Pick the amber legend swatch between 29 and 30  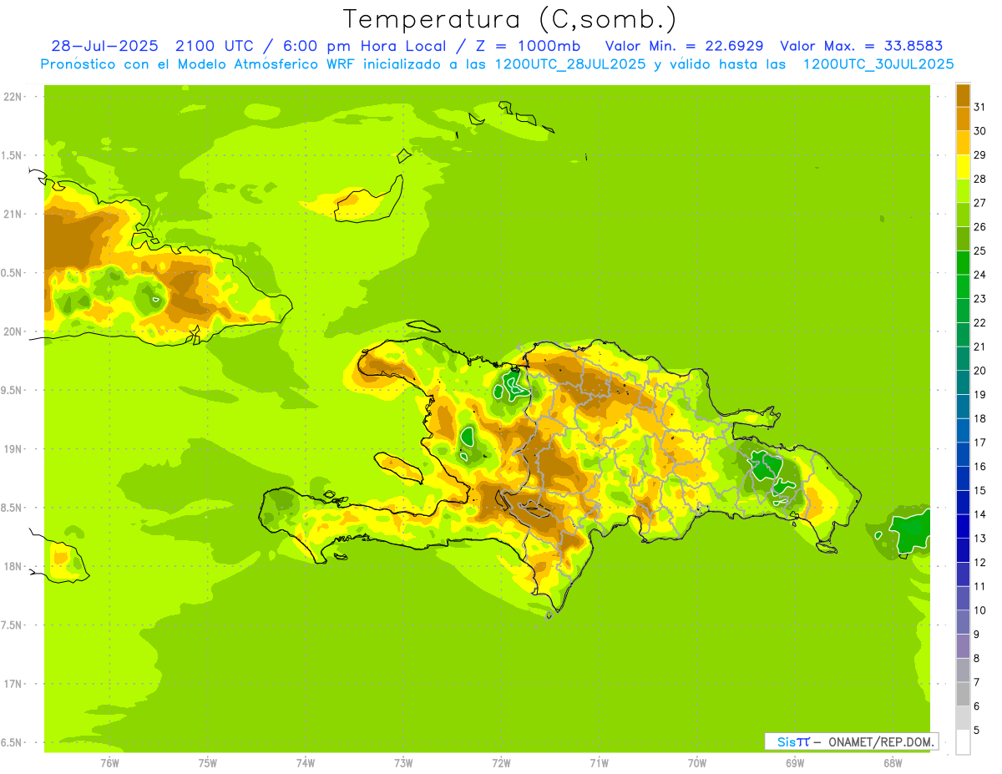(963, 143)
